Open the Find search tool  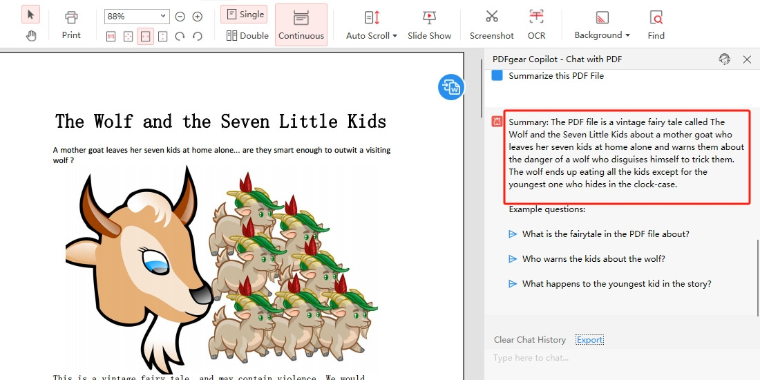pos(656,25)
